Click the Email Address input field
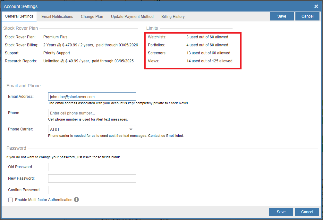Image resolution: width=323 pixels, height=220 pixels. click(92, 96)
